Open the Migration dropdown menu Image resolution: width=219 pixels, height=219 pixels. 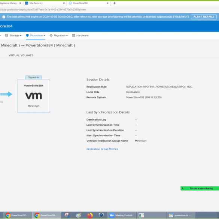click(59, 36)
